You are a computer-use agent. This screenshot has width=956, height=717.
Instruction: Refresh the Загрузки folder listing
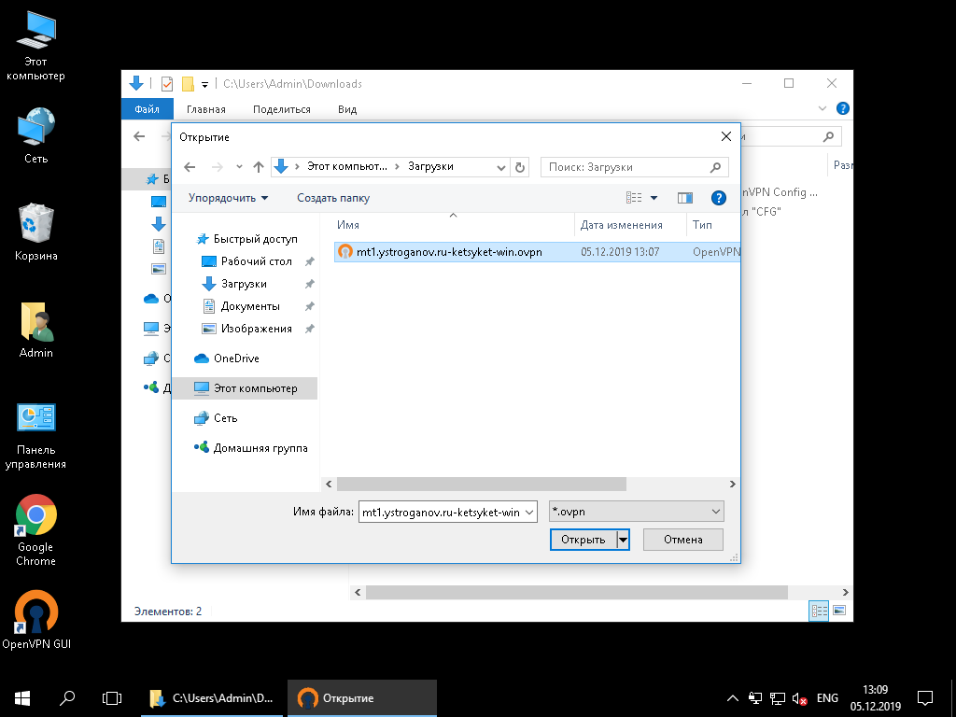pyautogui.click(x=520, y=167)
